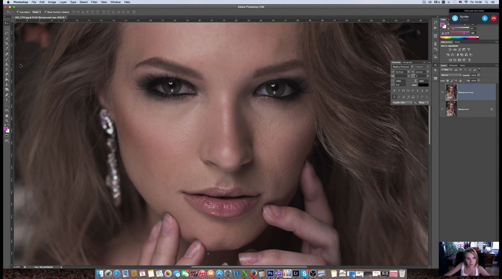Select the DSC_5755.jpg document tab

pos(41,17)
